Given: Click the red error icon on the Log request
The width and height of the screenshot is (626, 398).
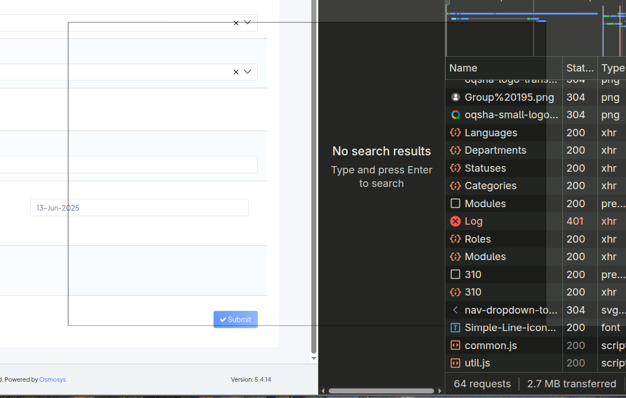Looking at the screenshot, I should pyautogui.click(x=455, y=221).
